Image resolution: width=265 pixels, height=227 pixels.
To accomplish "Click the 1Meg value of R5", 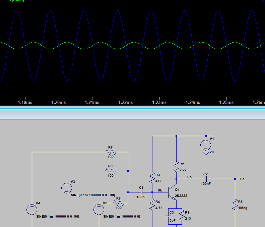I will 243,208.
